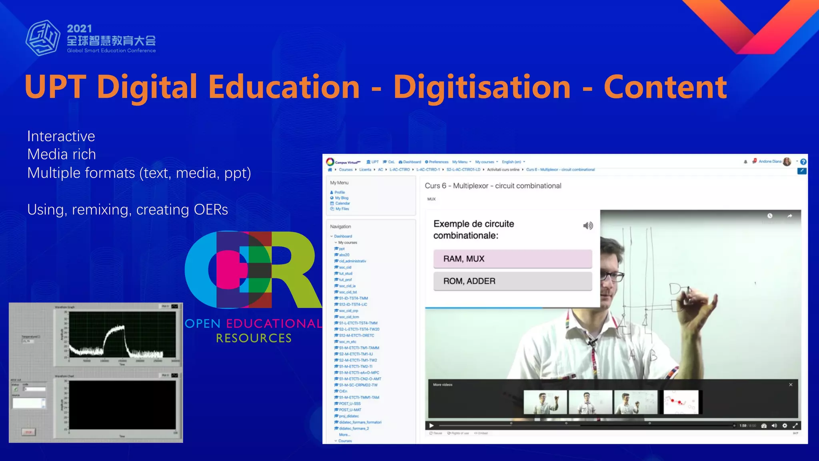
Task: Collapse the My courses tree node
Action: (336, 243)
